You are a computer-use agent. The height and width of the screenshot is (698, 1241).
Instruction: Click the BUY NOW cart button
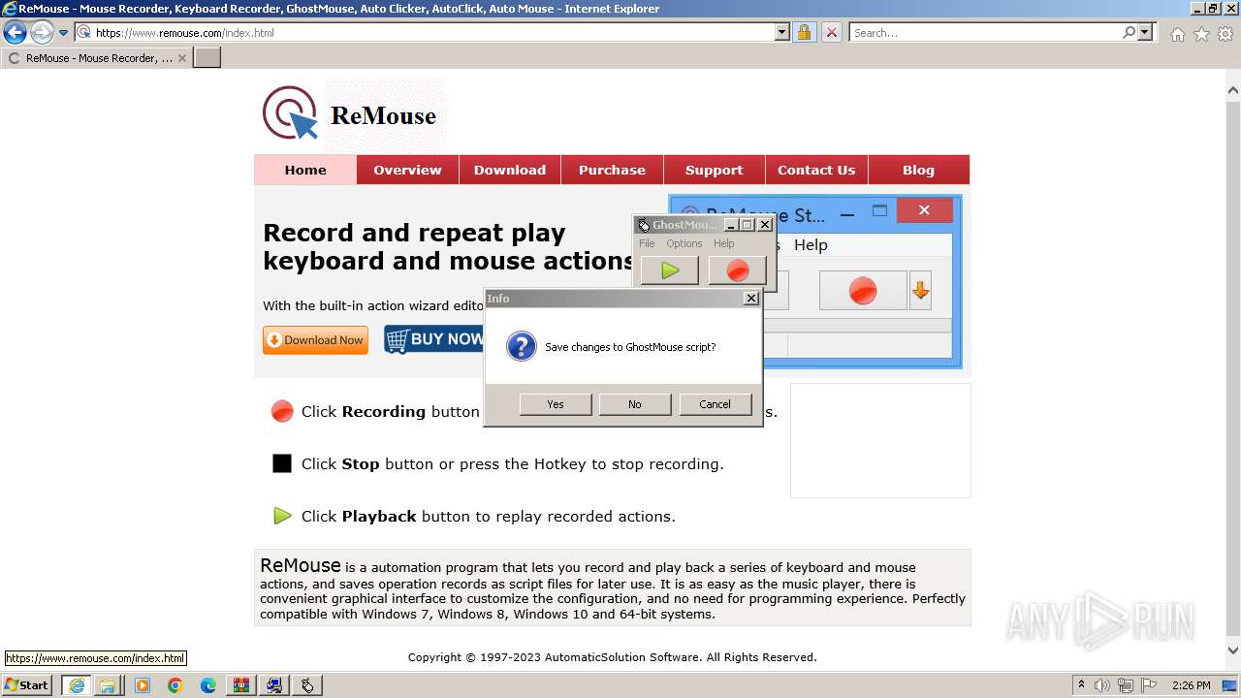coord(433,339)
